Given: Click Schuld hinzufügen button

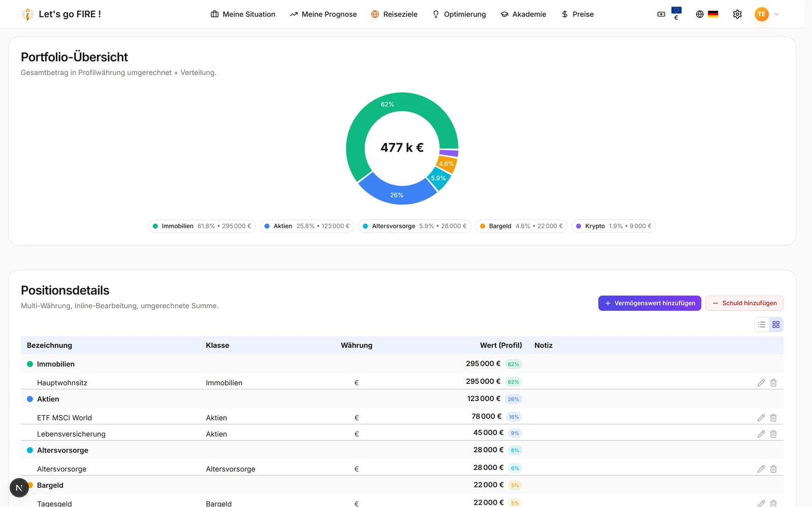Looking at the screenshot, I should (745, 303).
